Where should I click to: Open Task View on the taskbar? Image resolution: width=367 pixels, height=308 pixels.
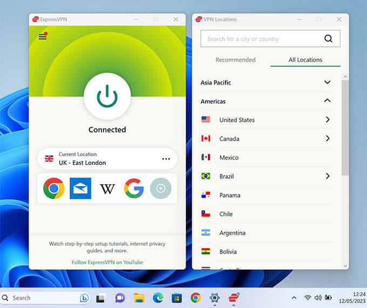tap(101, 298)
